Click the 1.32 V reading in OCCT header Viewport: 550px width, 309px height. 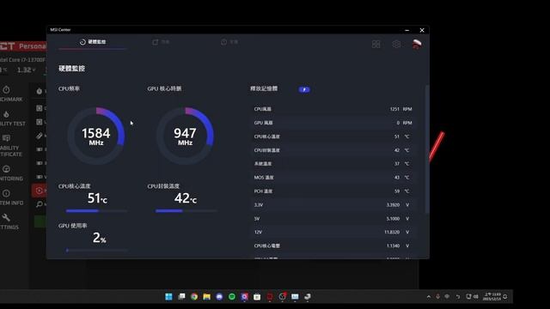click(x=26, y=70)
